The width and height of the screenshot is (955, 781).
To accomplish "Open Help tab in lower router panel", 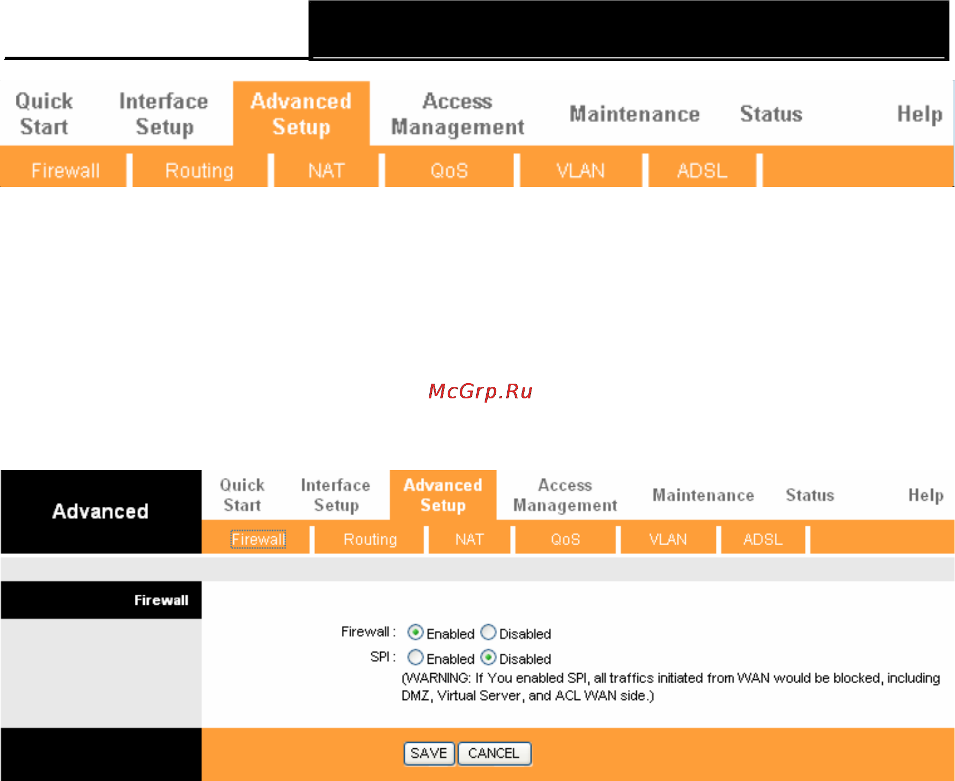I will (x=926, y=495).
